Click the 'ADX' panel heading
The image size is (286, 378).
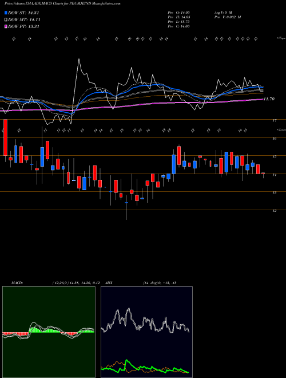click(109, 283)
